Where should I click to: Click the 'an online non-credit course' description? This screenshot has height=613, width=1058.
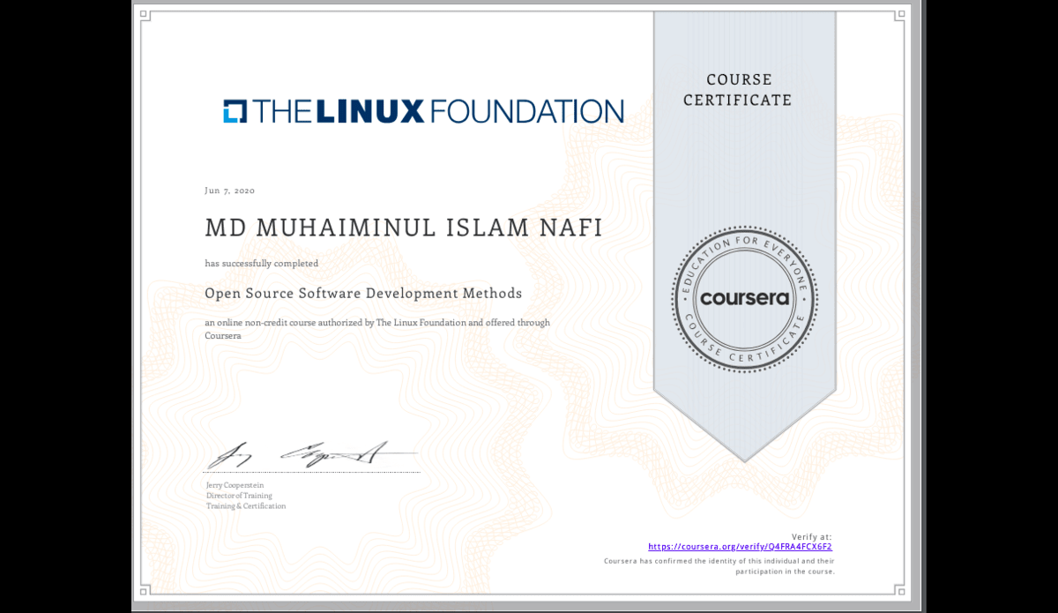[377, 329]
